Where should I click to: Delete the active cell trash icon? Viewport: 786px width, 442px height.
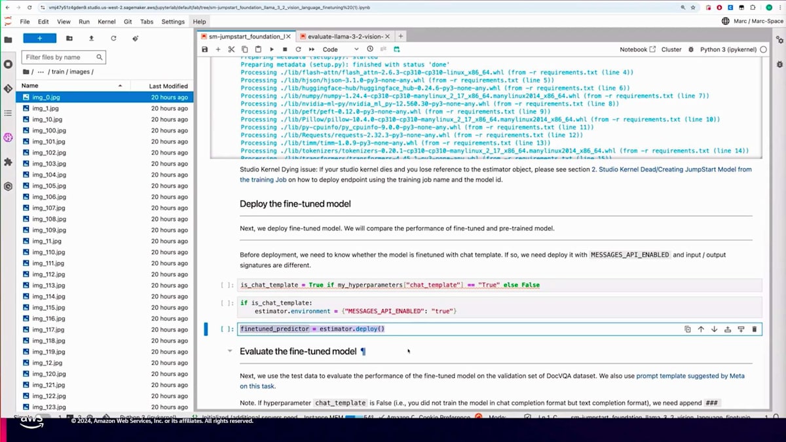pyautogui.click(x=754, y=329)
